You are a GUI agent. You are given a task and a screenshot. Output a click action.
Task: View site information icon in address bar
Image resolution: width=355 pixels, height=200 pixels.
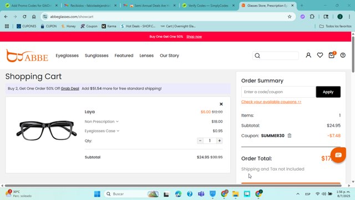click(x=45, y=17)
